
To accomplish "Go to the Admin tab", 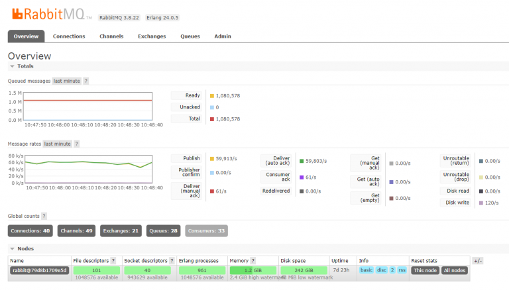I will coord(223,36).
